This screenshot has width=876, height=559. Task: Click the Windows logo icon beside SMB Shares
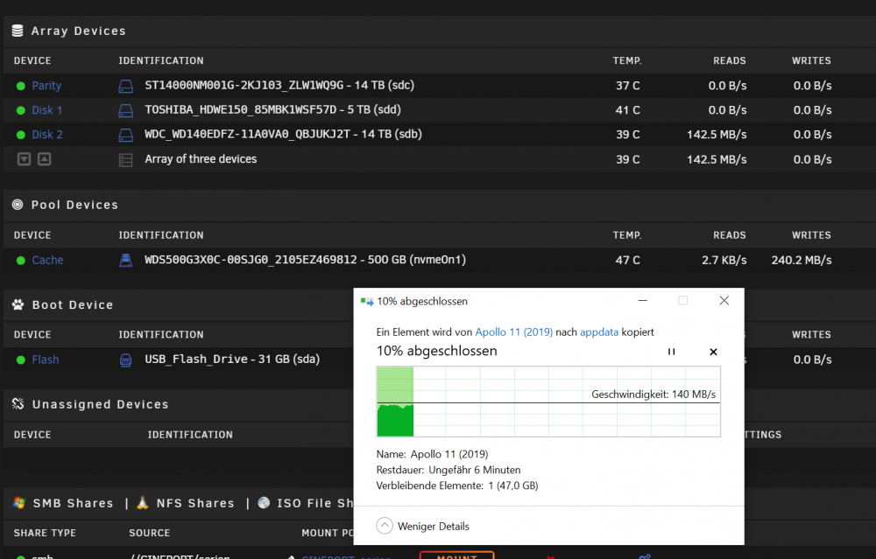click(x=19, y=503)
